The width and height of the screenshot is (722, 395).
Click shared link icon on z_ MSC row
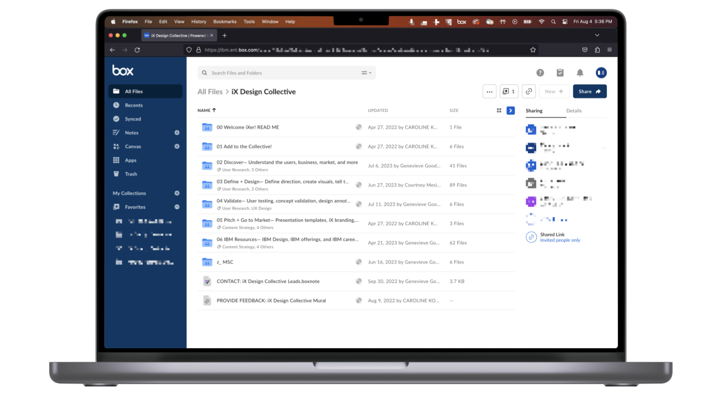point(359,262)
